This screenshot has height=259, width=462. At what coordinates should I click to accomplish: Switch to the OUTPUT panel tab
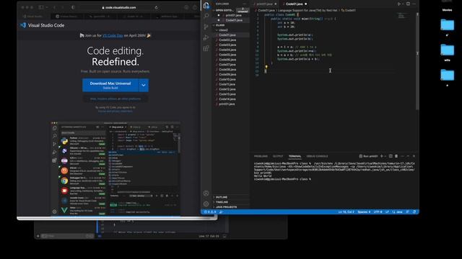[x=277, y=156]
